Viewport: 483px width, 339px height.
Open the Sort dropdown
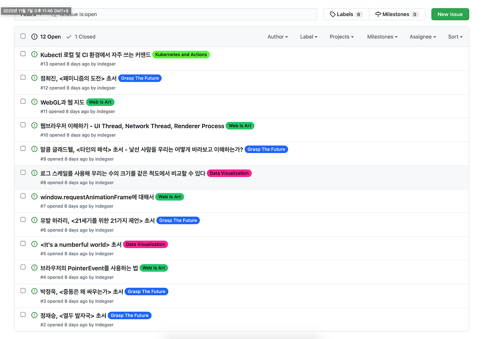pyautogui.click(x=455, y=37)
